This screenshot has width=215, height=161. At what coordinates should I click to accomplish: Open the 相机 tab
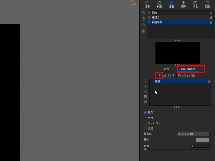click(x=195, y=4)
